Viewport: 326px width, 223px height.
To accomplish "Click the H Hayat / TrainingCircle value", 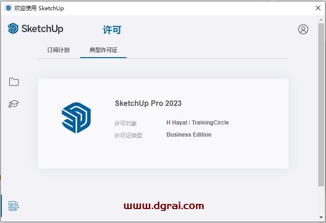I will pyautogui.click(x=198, y=123).
